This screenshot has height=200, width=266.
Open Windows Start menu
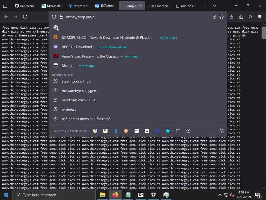coord(6,195)
